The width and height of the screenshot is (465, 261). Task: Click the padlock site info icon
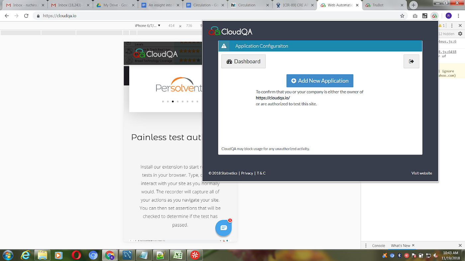click(x=39, y=16)
